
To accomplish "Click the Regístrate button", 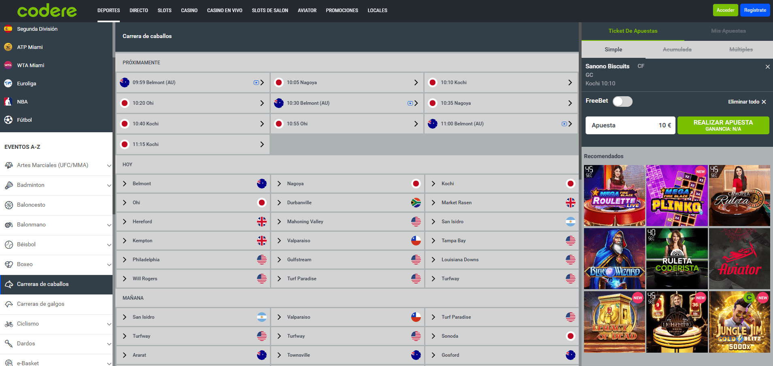I will [755, 10].
